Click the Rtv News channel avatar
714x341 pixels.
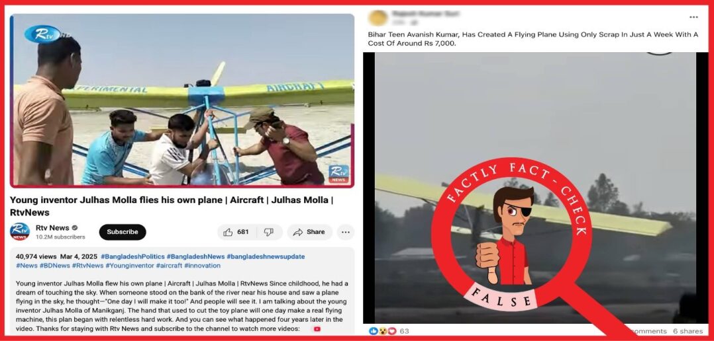[x=20, y=231]
